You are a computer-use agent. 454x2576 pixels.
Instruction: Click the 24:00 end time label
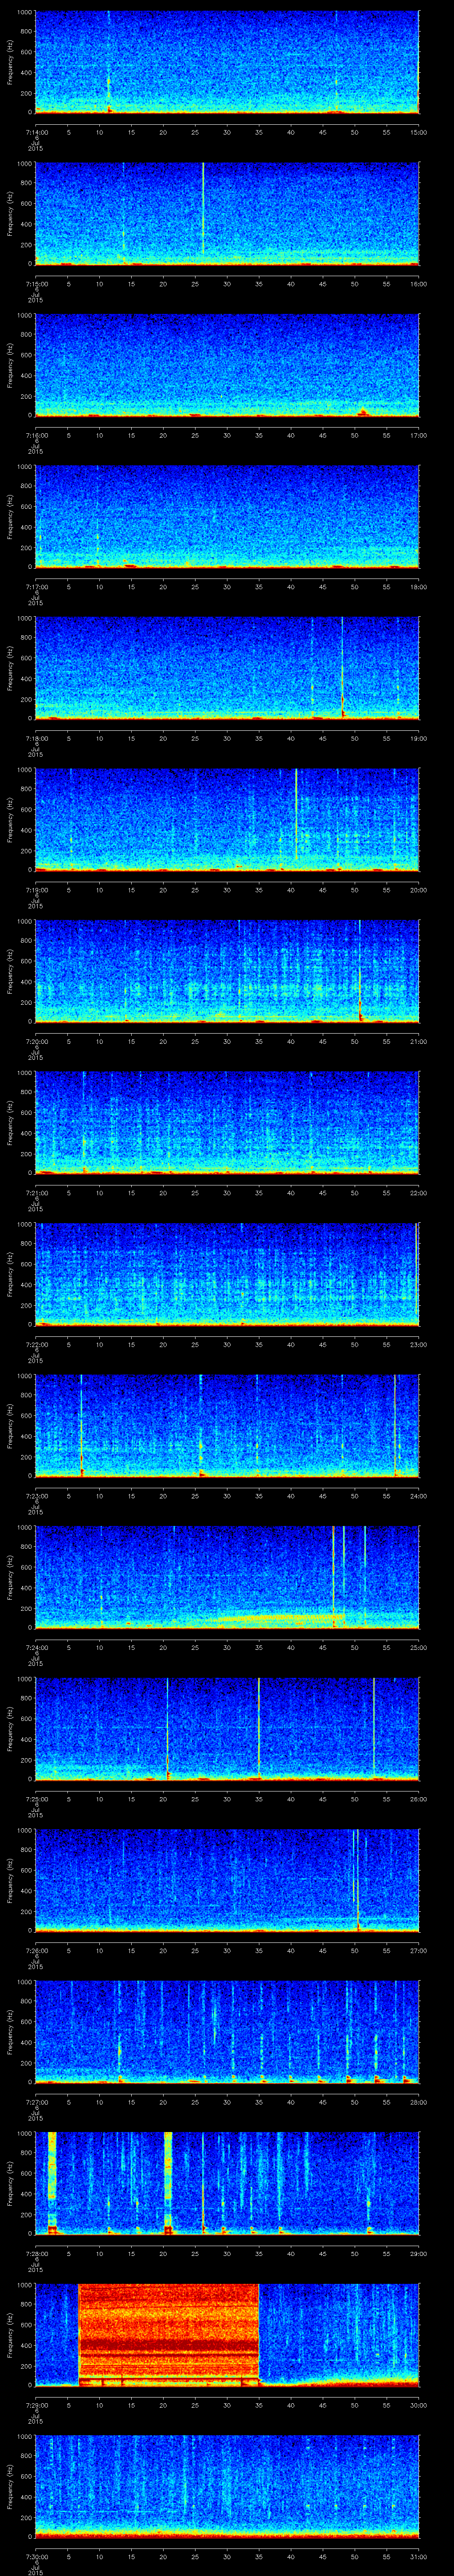[419, 1496]
